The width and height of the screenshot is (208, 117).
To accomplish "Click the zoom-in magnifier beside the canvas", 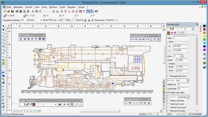I will click(164, 98).
